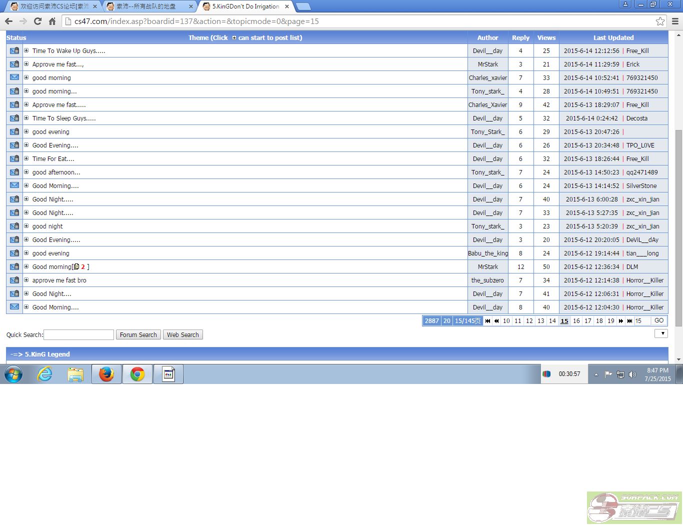683x525 pixels.
Task: Open the dropdown below the GO button
Action: pos(661,333)
